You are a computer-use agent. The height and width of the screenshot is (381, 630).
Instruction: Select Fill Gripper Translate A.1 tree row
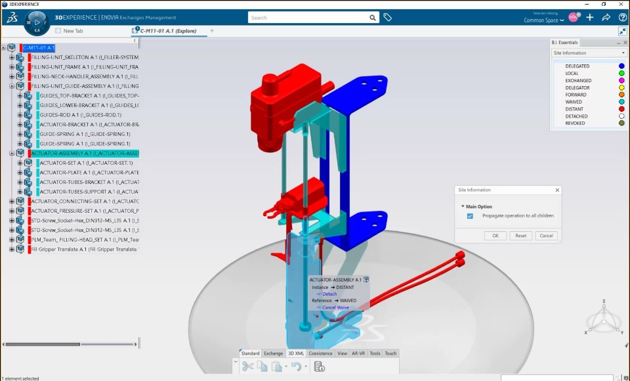pos(85,249)
